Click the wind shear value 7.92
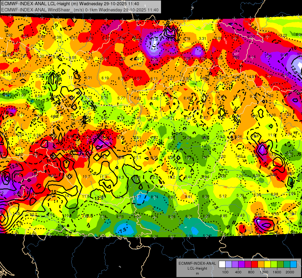302x278 pixels. point(9,35)
